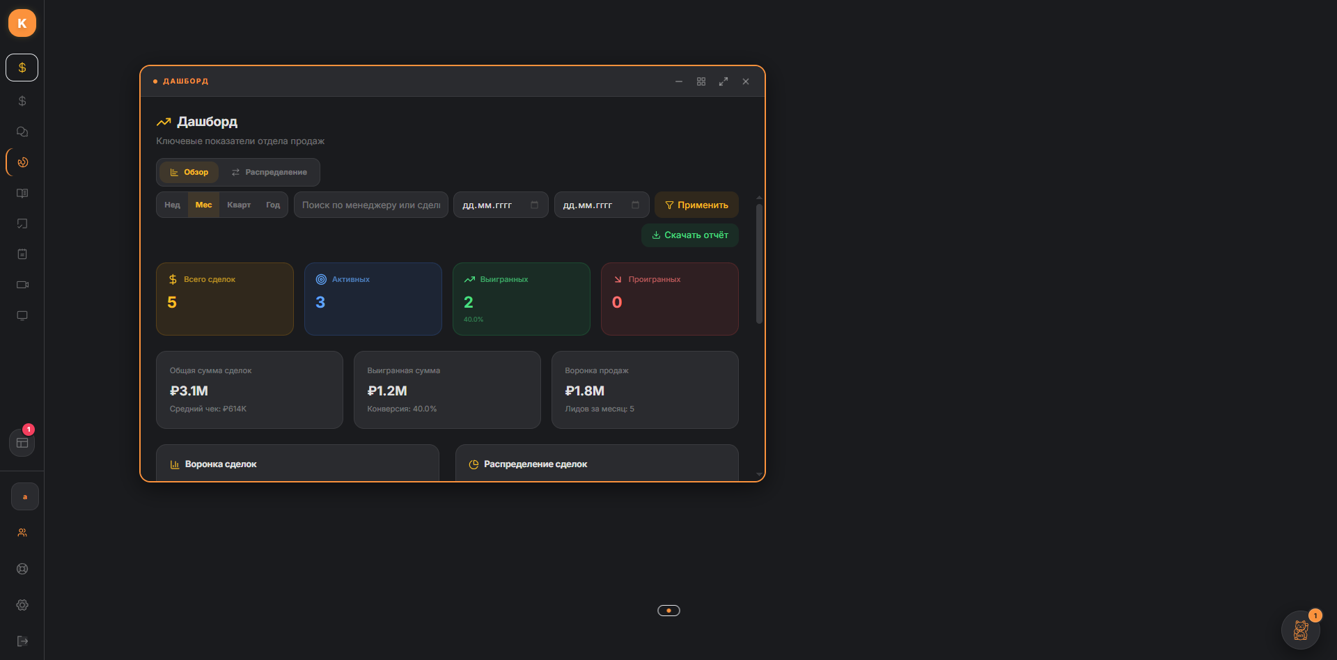The height and width of the screenshot is (660, 1337).
Task: Open the highlighted yellow dollar sidebar icon
Action: [22, 68]
